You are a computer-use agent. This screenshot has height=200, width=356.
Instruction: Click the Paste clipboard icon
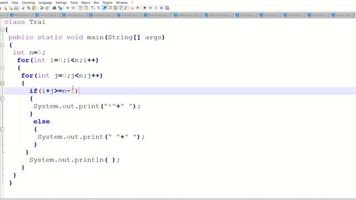[x=34, y=8]
